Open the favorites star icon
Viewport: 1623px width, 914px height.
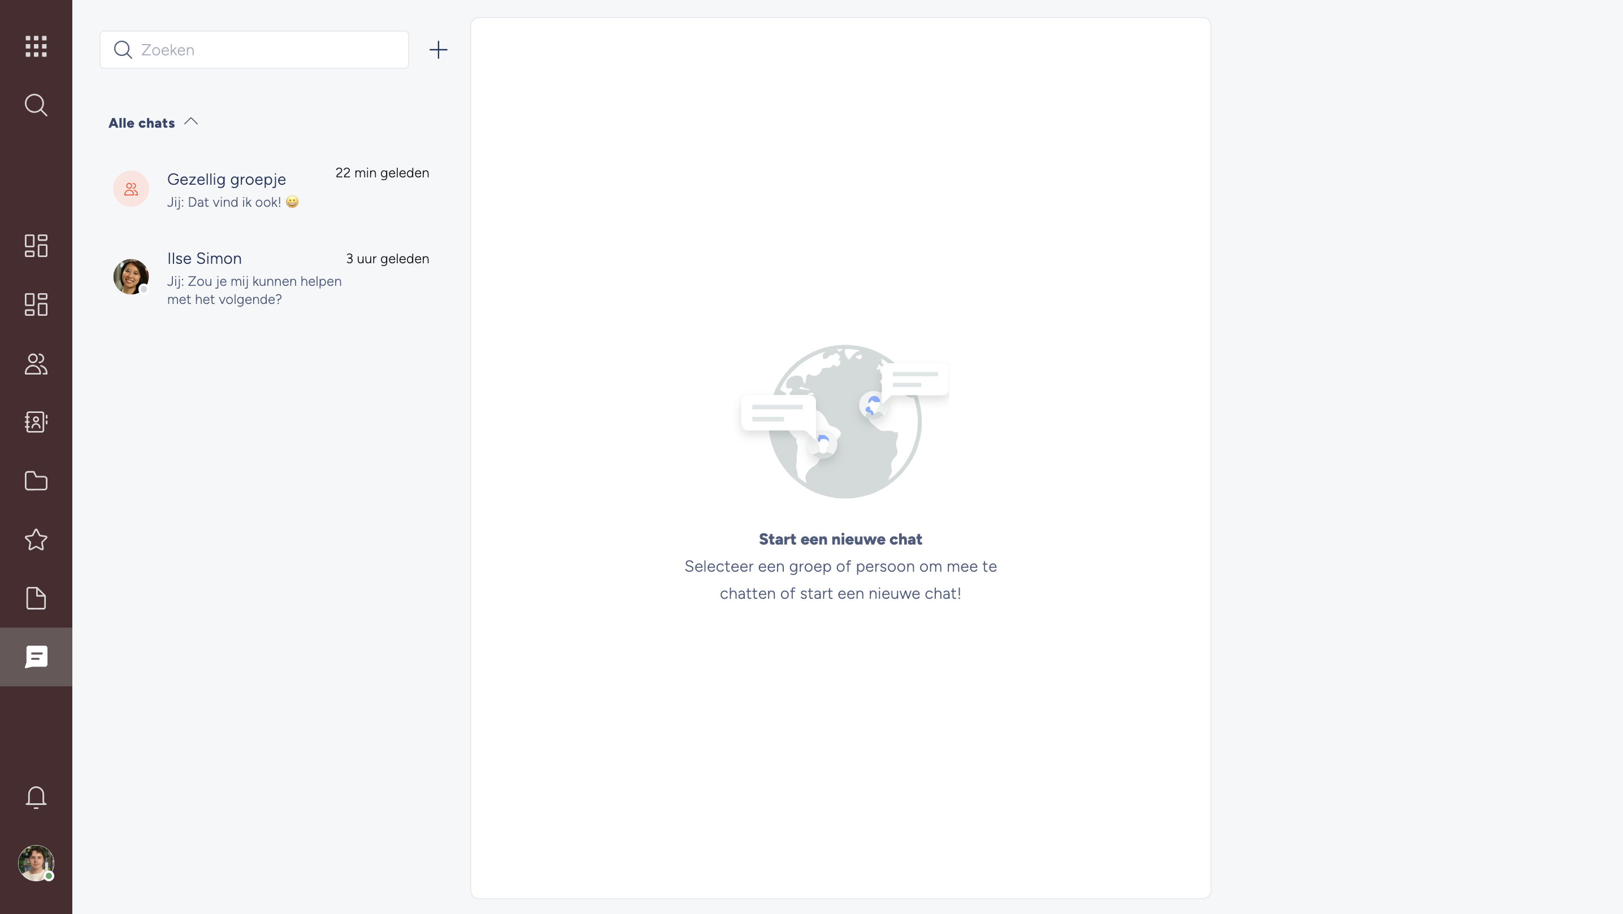36,539
